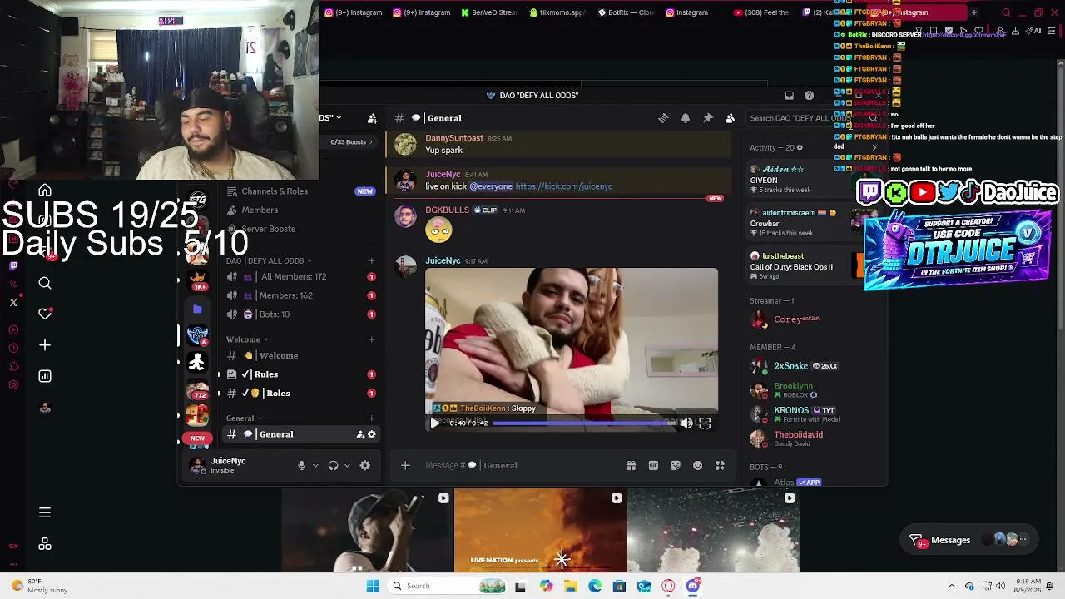This screenshot has width=1065, height=599.
Task: Open attachment plus button in message bar
Action: pyautogui.click(x=405, y=466)
